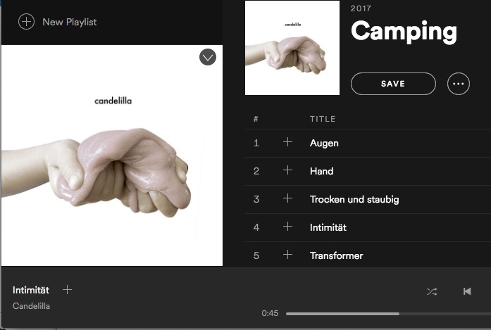Toggle shuffle playback
This screenshot has height=330, width=491.
tap(432, 291)
